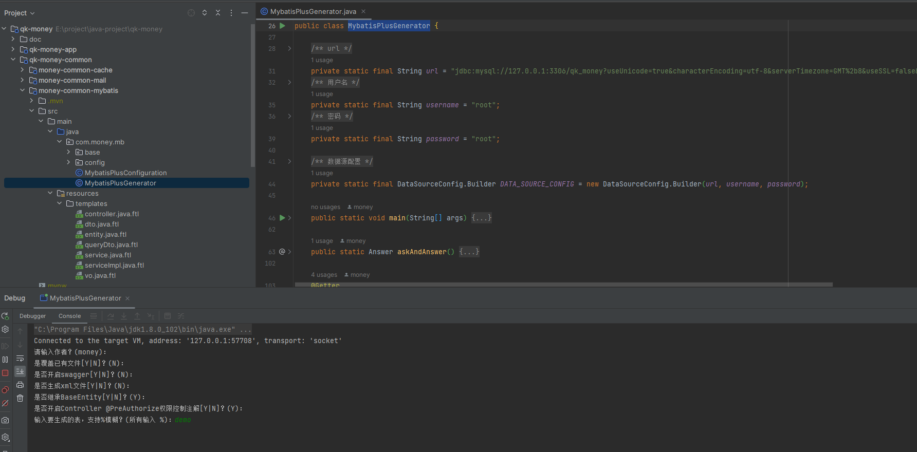The image size is (917, 452).
Task: Expand money-common-cache module
Action: (x=23, y=70)
